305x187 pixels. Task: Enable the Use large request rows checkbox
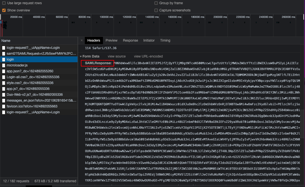[x=4, y=3]
